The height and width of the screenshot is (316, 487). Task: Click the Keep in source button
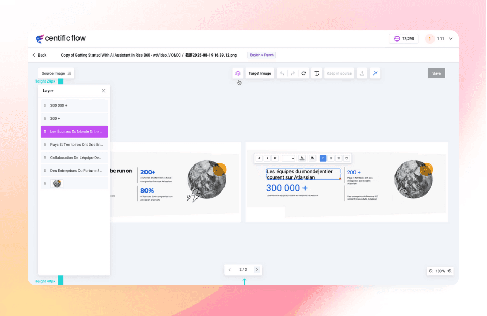[x=339, y=73]
